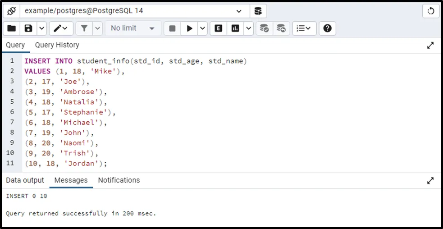Run Explain Analyze chart icon
Screen dimensions: 443x229
click(x=235, y=28)
